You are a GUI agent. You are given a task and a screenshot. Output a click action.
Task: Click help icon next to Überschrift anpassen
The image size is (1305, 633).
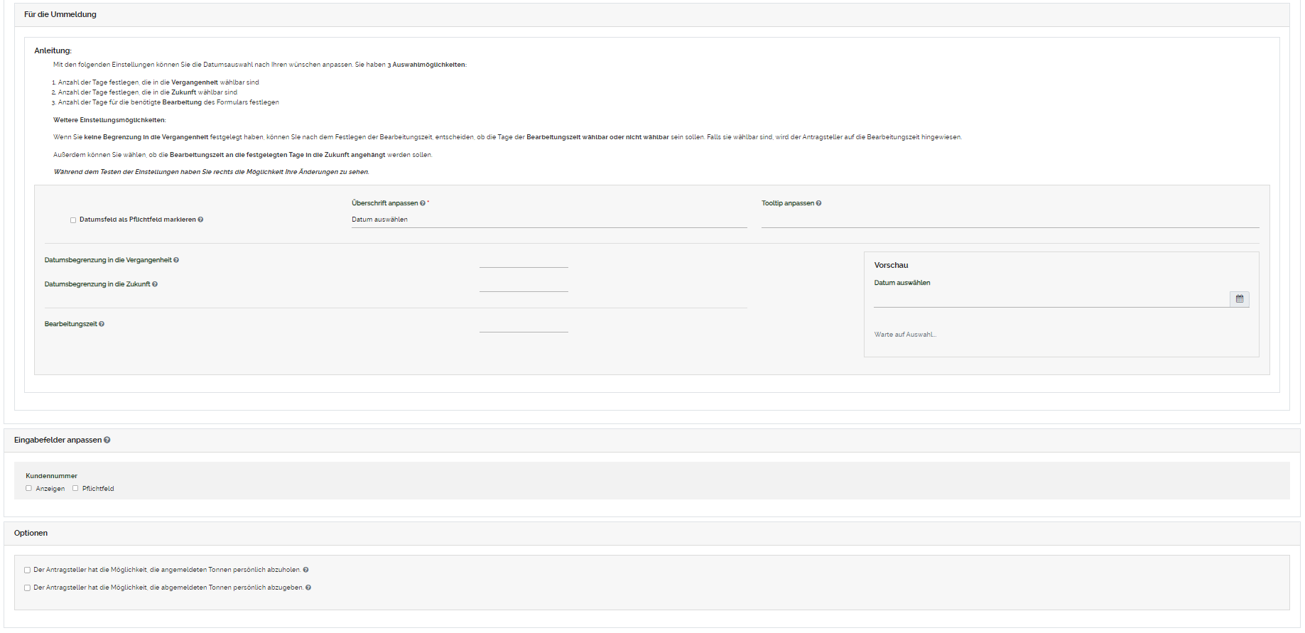click(x=423, y=203)
